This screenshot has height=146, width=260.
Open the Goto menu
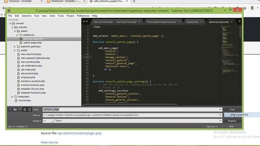point(52,16)
